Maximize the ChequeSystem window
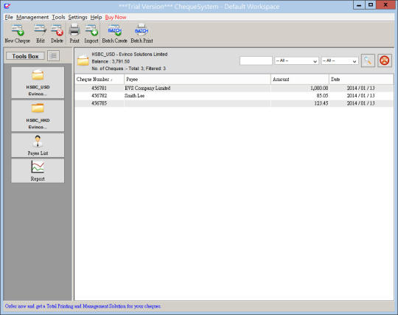398x315 pixels. pyautogui.click(x=371, y=5)
